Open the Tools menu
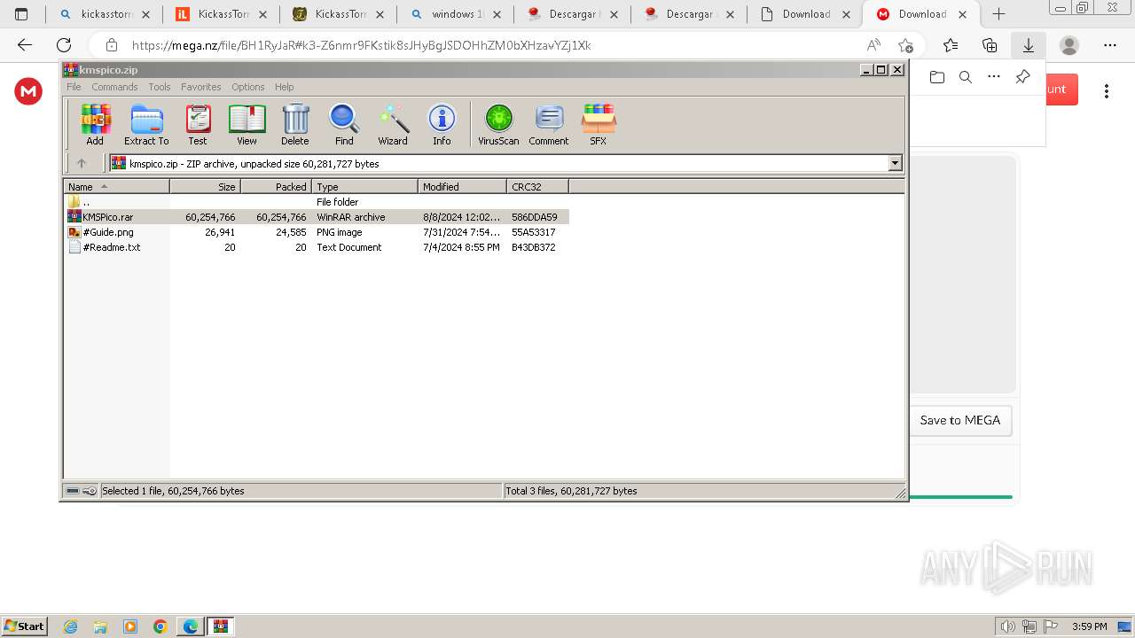Image resolution: width=1135 pixels, height=638 pixels. click(x=160, y=87)
